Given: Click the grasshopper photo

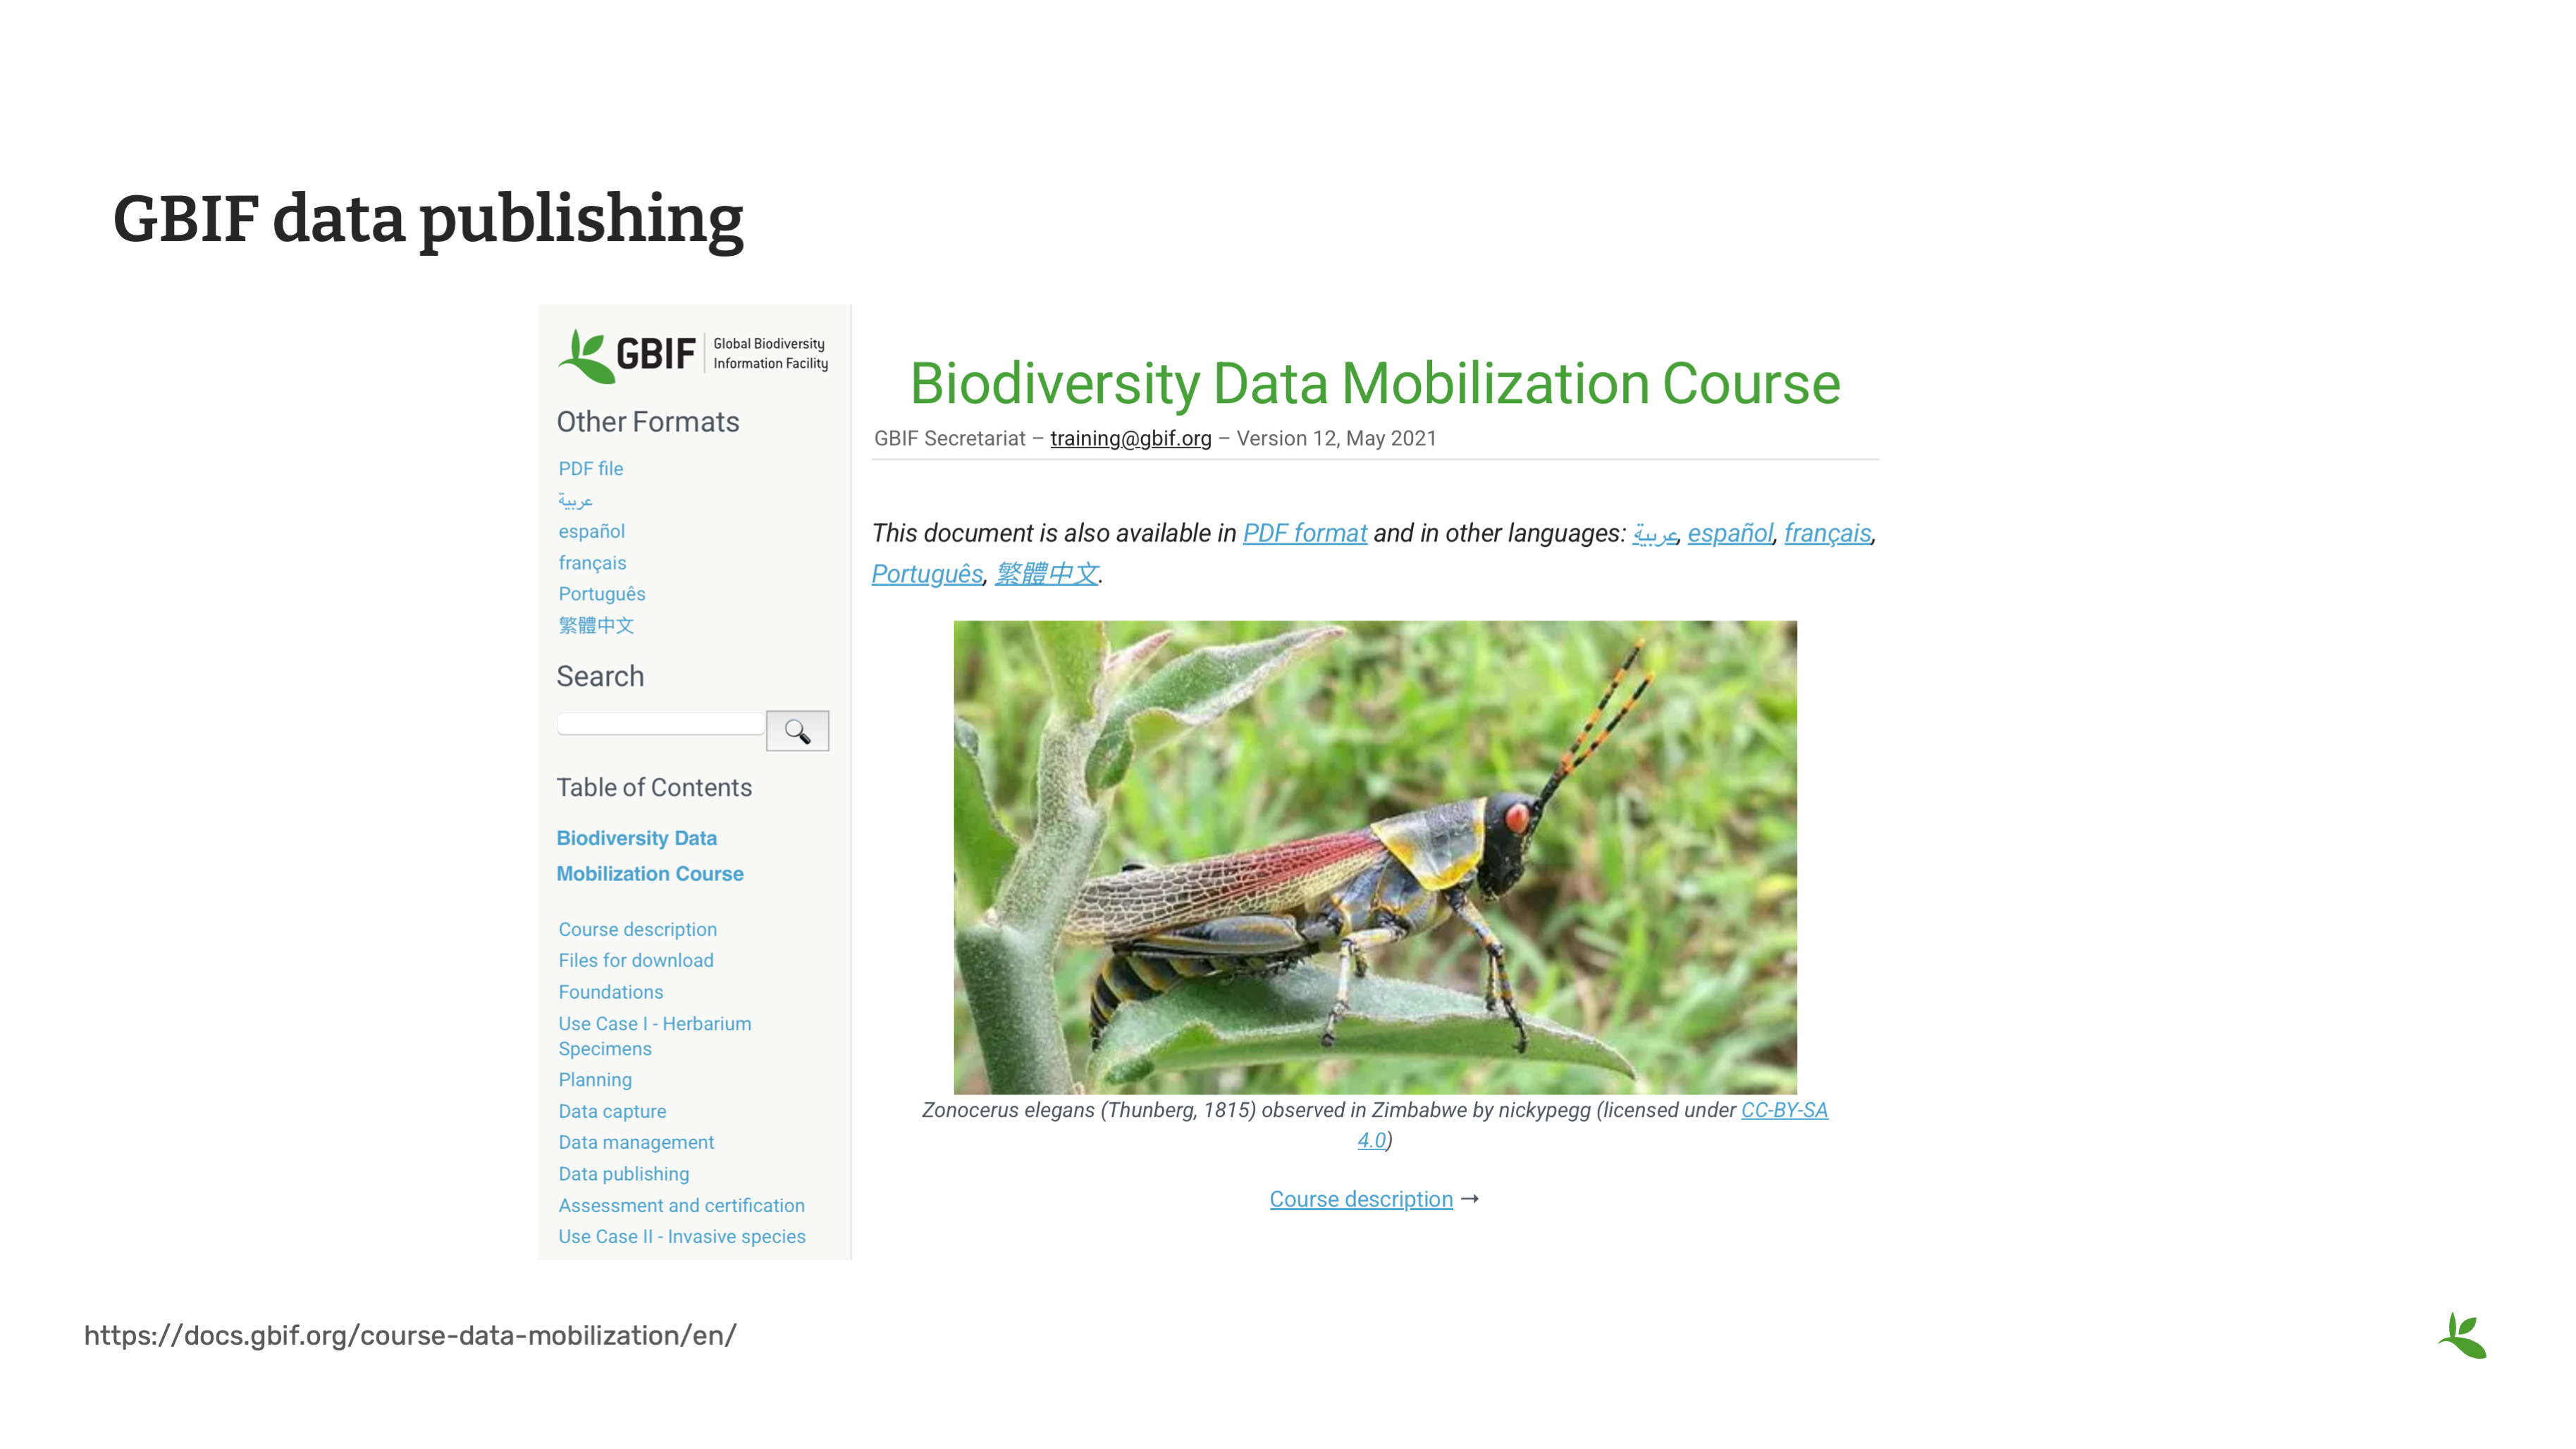Looking at the screenshot, I should 1374,857.
